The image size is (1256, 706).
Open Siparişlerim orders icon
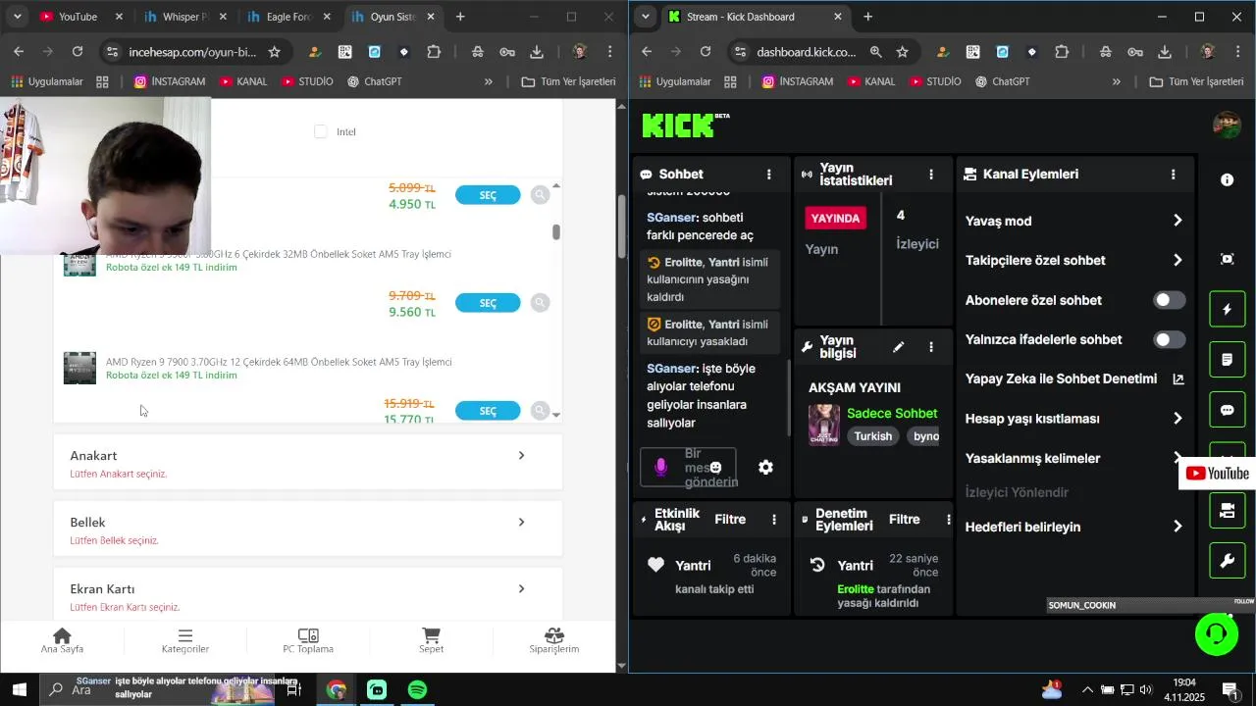coord(554,641)
